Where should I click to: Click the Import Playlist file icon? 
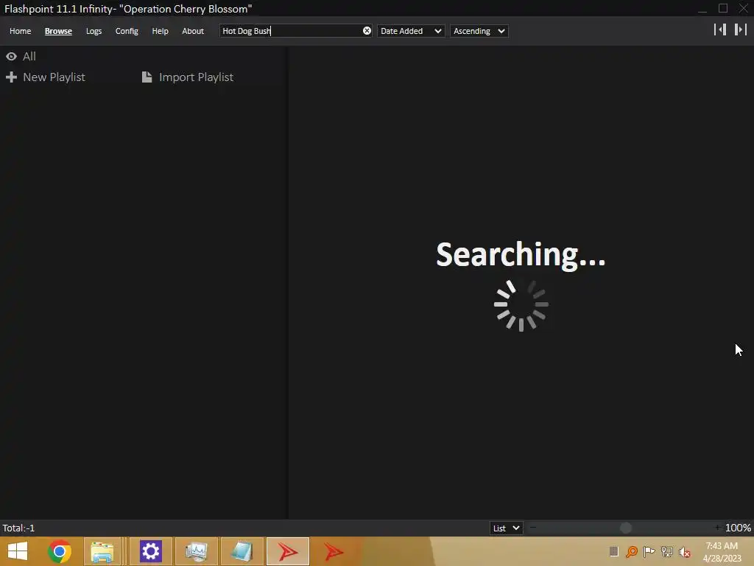click(147, 77)
